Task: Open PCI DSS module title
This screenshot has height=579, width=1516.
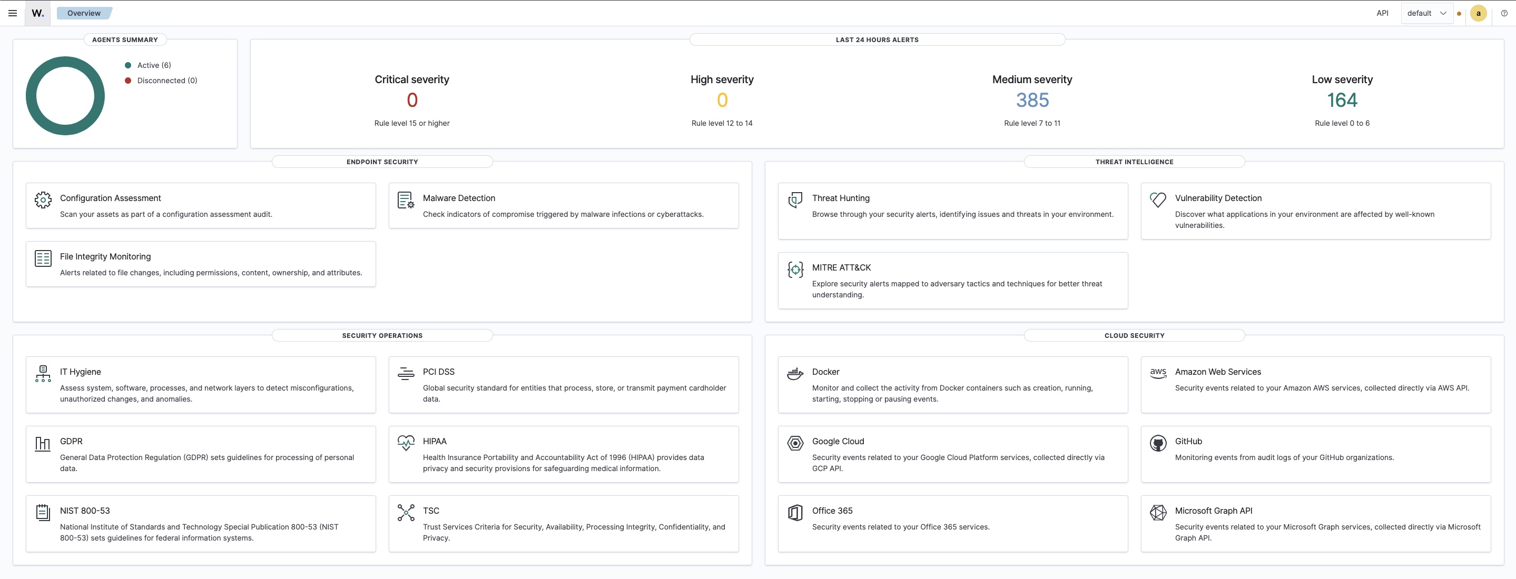Action: click(x=438, y=372)
